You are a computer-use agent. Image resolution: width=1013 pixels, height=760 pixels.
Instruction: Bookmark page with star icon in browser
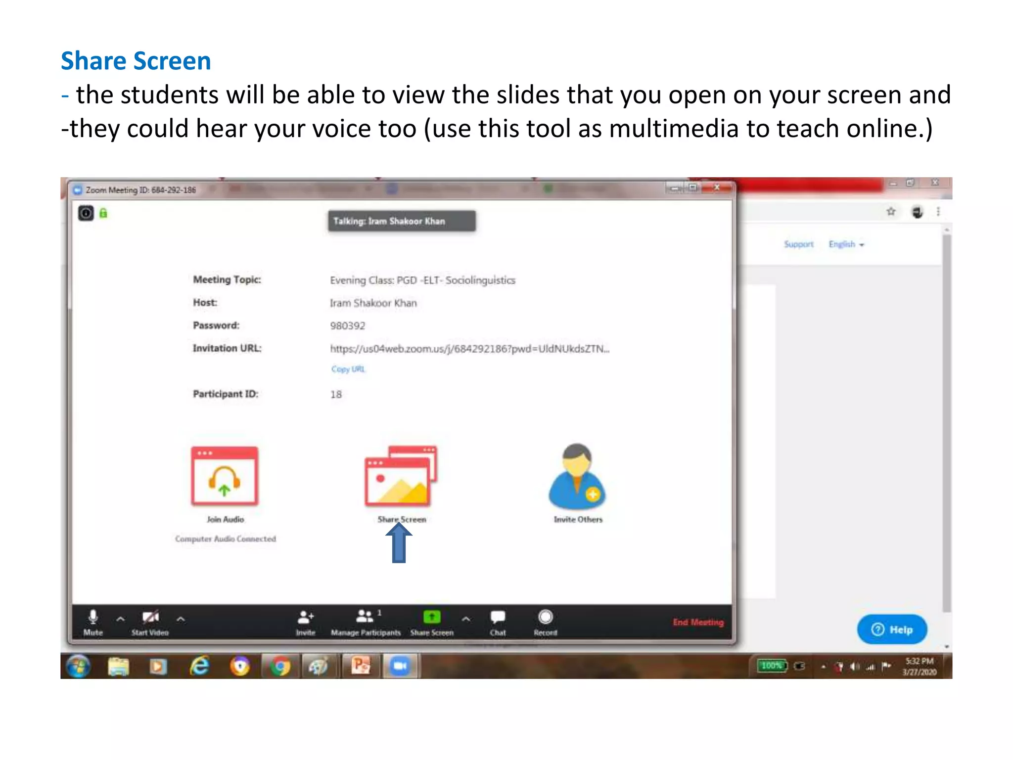tap(891, 212)
